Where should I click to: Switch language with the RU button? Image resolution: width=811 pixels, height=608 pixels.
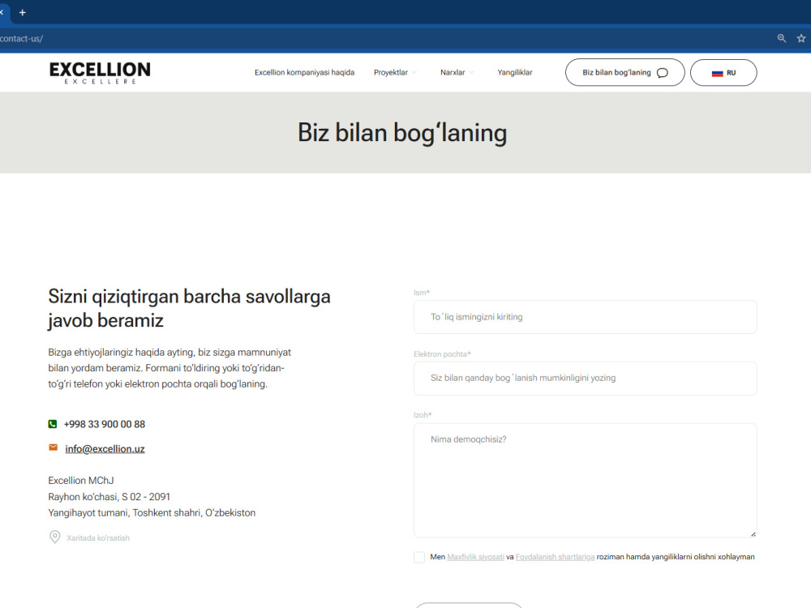click(723, 73)
